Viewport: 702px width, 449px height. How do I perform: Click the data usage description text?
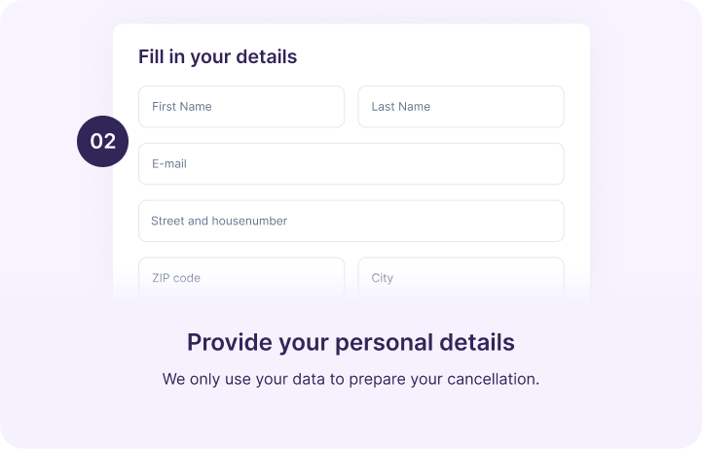351,379
